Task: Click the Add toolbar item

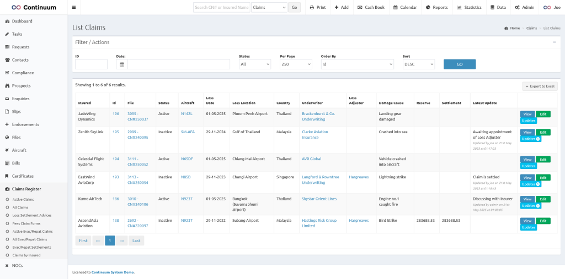Action: (x=342, y=7)
